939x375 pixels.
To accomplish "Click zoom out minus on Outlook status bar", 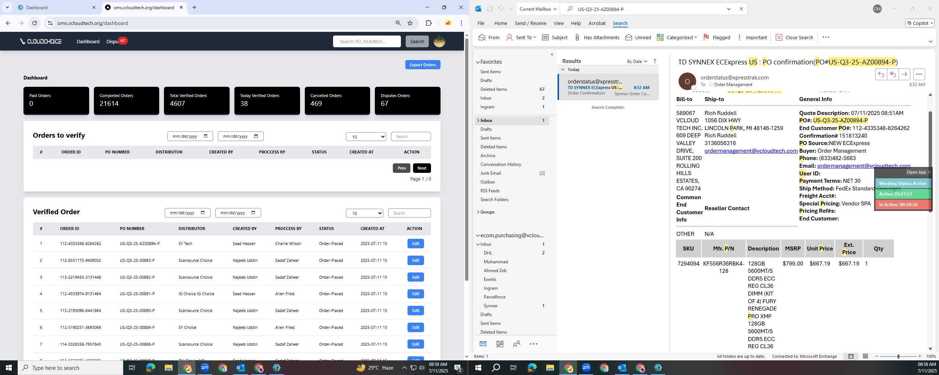I will point(877,356).
